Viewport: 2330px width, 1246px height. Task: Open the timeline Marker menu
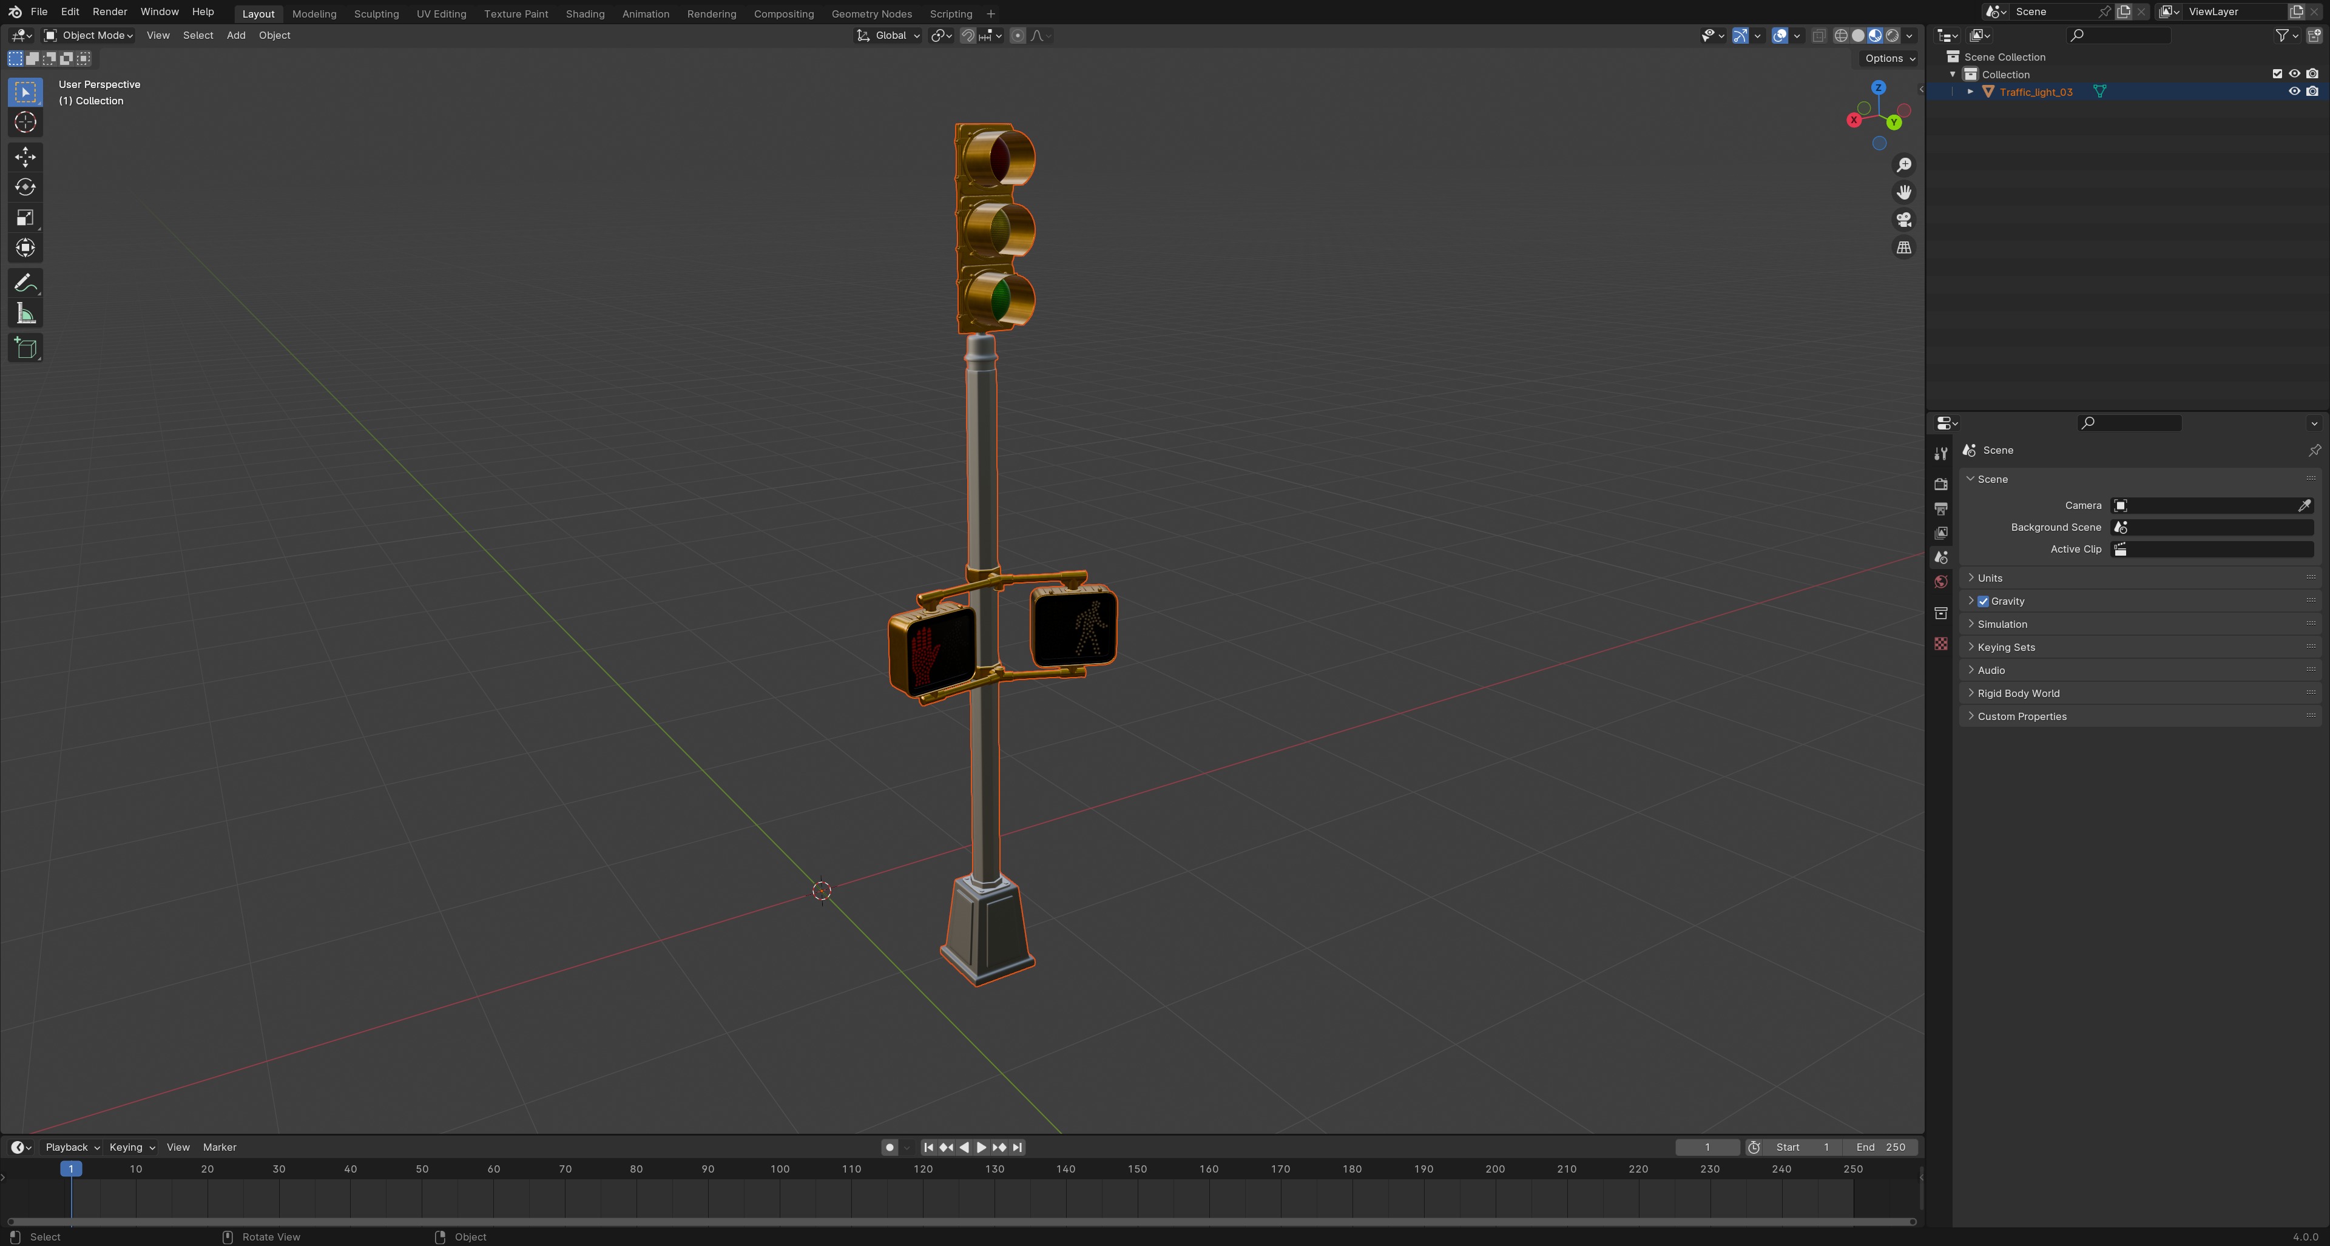tap(220, 1148)
